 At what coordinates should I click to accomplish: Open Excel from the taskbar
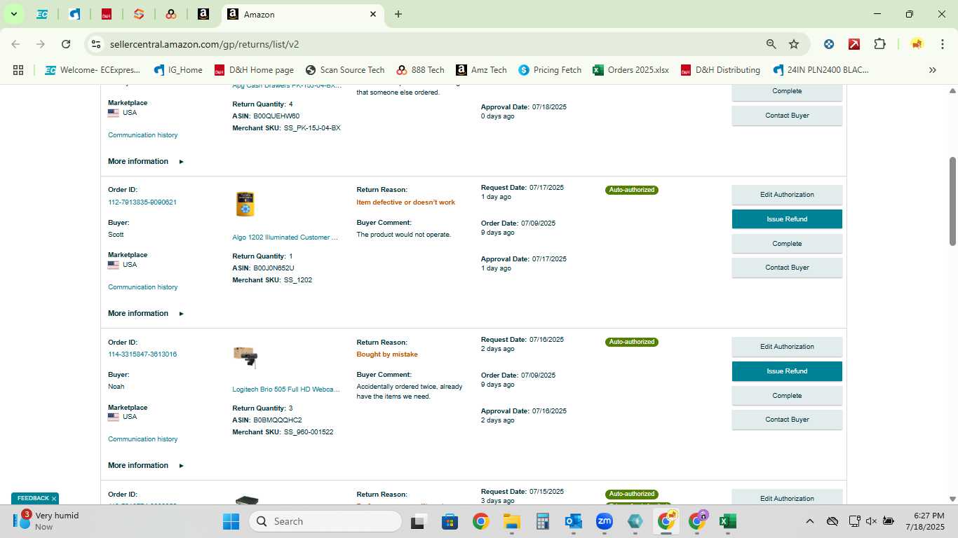(x=727, y=521)
